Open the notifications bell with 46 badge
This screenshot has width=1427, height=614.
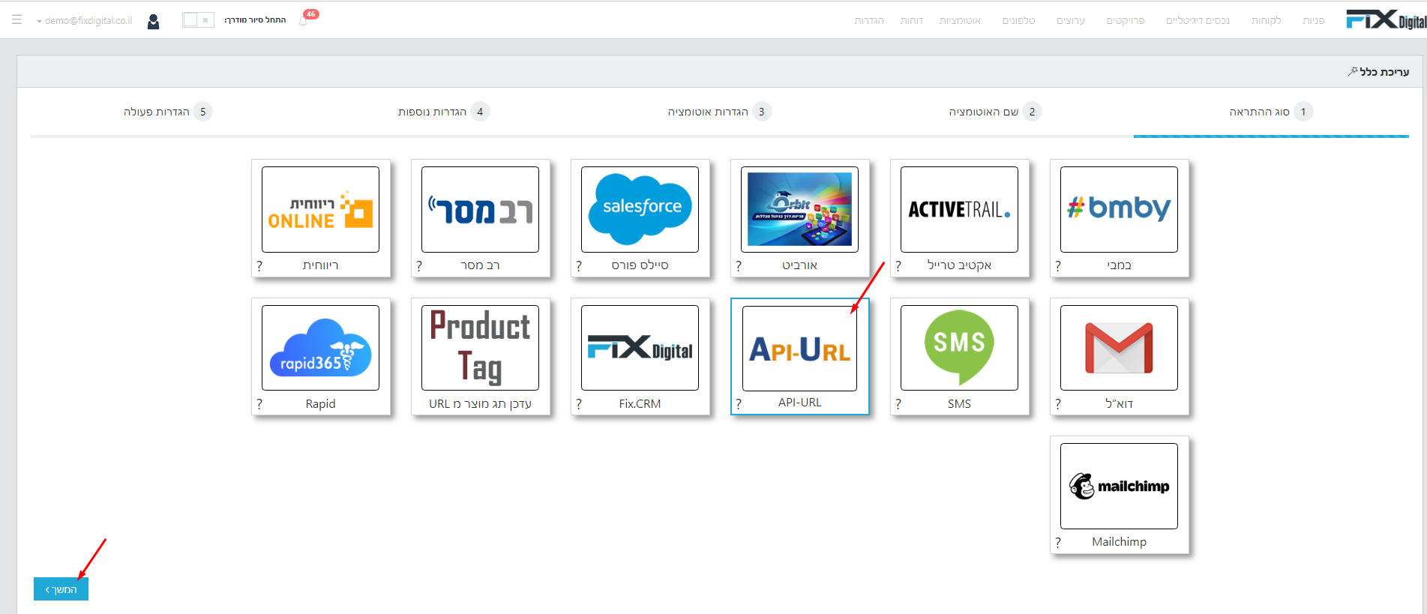(304, 20)
